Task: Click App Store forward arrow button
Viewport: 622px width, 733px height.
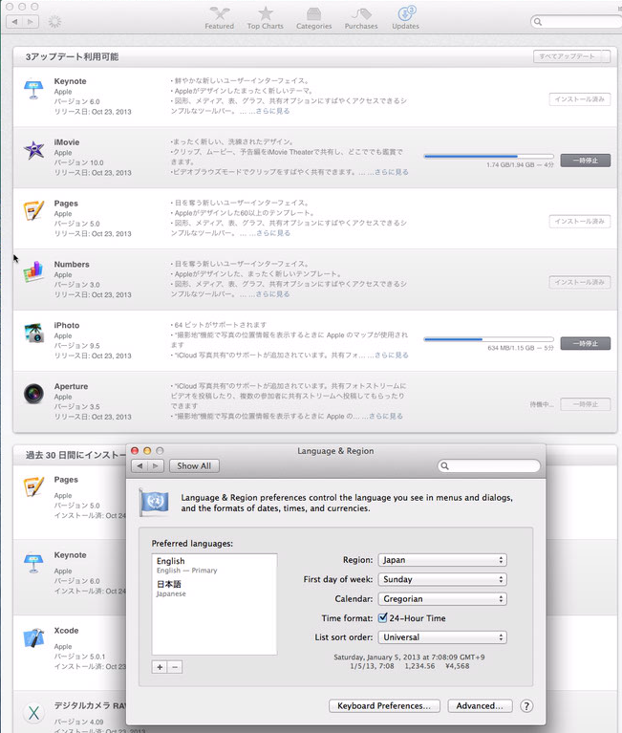Action: [31, 22]
